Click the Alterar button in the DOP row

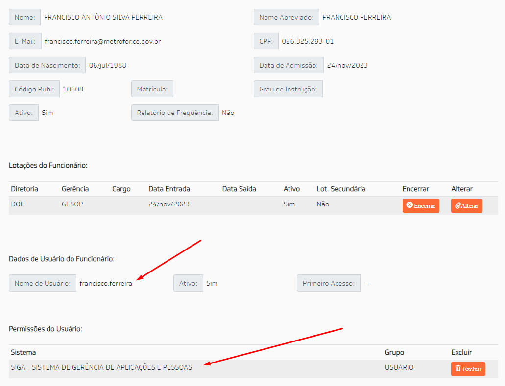tap(467, 205)
